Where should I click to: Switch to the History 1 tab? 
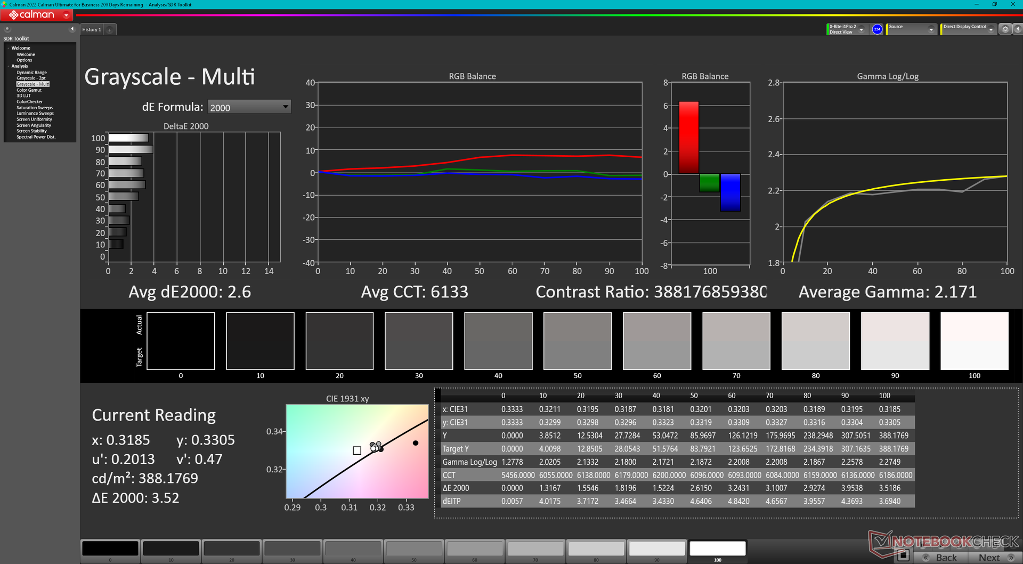(92, 30)
